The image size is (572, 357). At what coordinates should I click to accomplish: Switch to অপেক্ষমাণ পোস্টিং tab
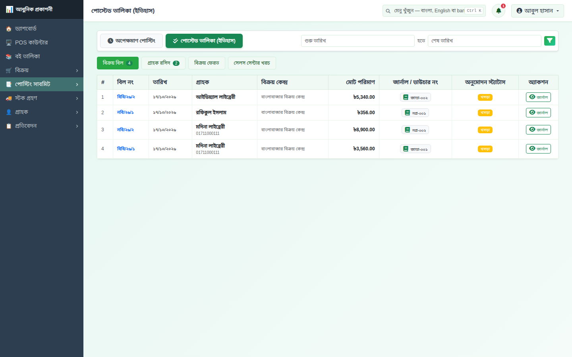pos(131,41)
